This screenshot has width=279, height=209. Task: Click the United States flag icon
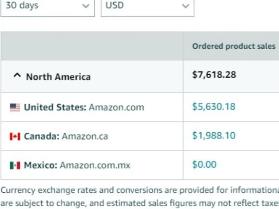pyautogui.click(x=15, y=107)
